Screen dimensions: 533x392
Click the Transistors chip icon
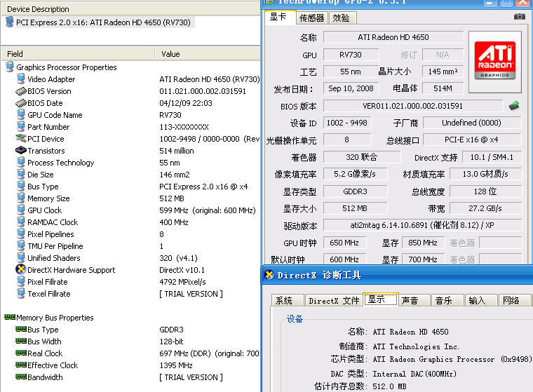pyautogui.click(x=21, y=150)
